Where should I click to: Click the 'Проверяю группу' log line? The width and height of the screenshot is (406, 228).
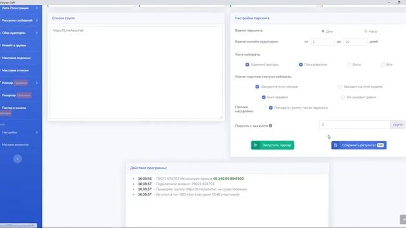201,189
